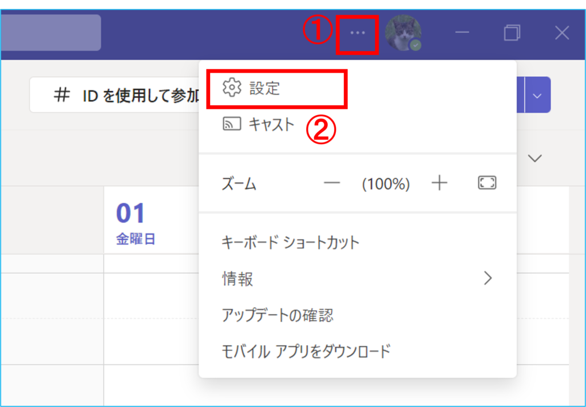Choose アップデートの確認
Viewport: 586px width, 407px height.
coord(278,315)
